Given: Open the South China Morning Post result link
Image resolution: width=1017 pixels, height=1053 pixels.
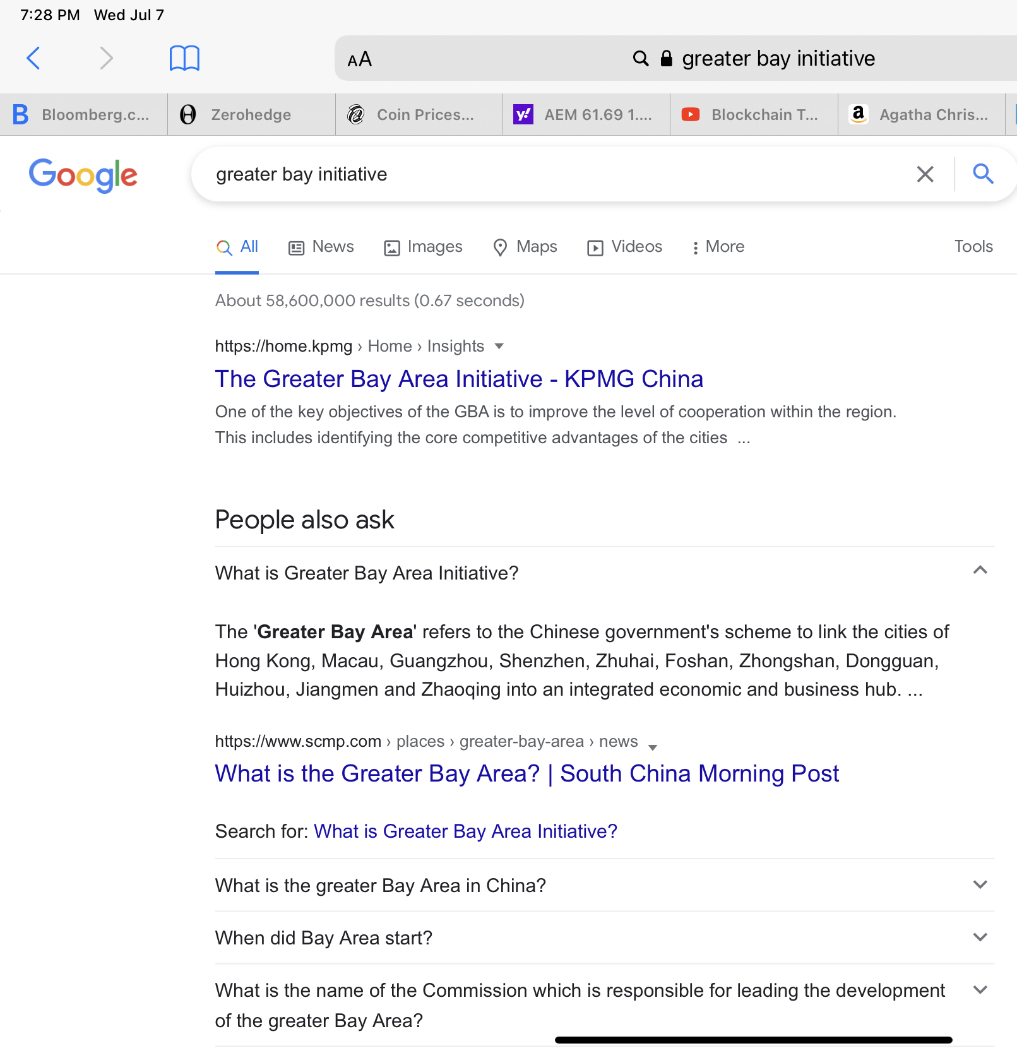Looking at the screenshot, I should point(526,773).
